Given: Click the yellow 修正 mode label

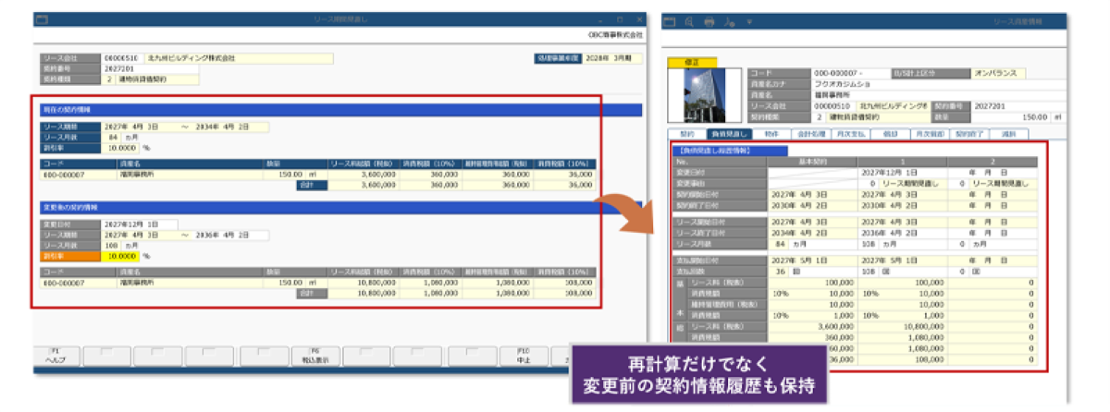Looking at the screenshot, I should pyautogui.click(x=692, y=61).
